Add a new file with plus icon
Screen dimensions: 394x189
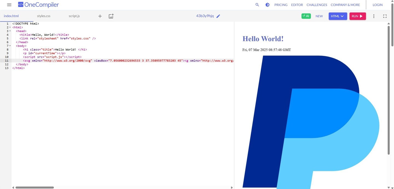pyautogui.click(x=100, y=16)
